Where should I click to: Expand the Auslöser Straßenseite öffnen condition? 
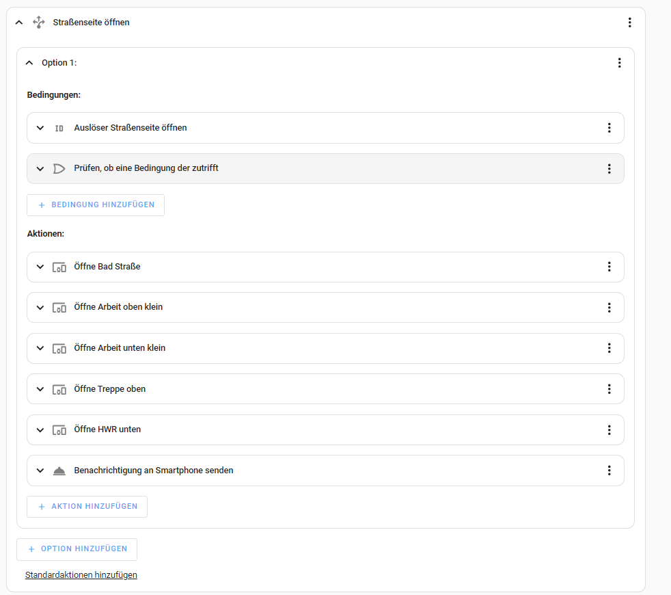(40, 128)
